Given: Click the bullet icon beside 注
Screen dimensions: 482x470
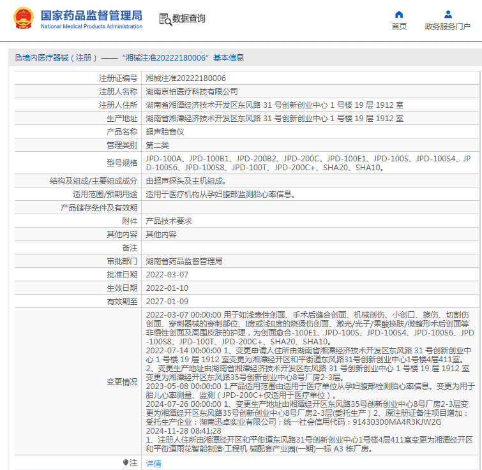Looking at the screenshot, I should tap(125, 462).
